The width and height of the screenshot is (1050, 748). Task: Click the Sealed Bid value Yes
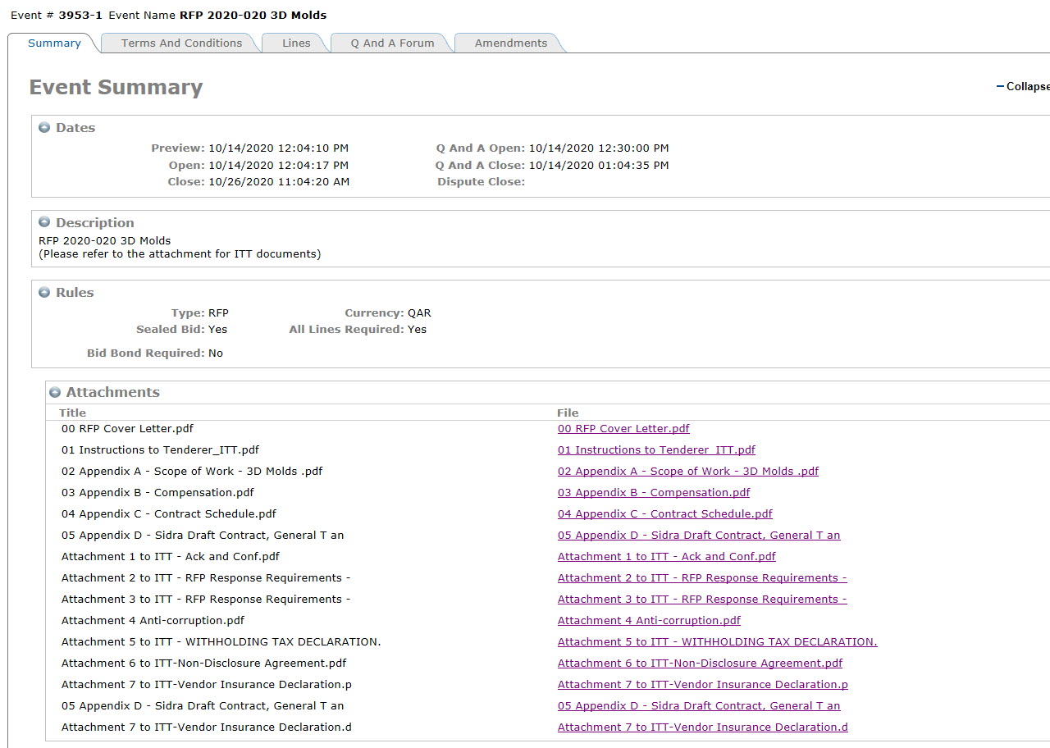217,329
